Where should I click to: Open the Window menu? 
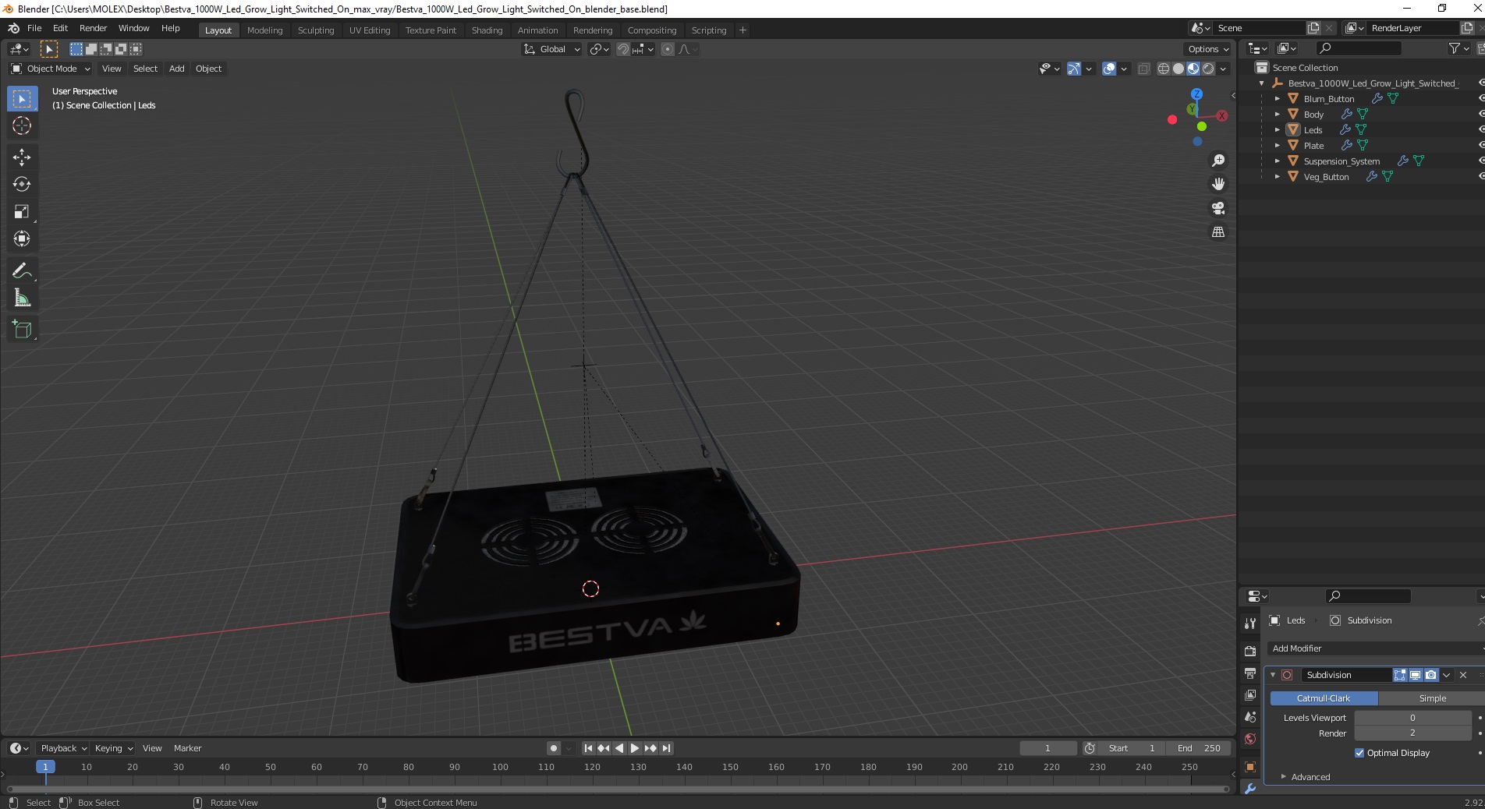133,28
